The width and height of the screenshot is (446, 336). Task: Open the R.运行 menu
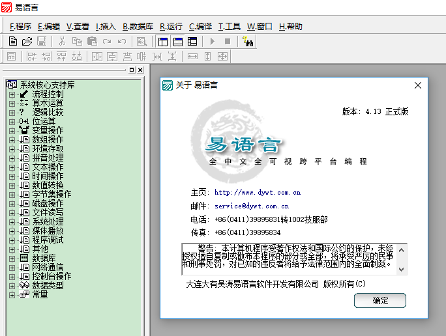click(x=171, y=27)
